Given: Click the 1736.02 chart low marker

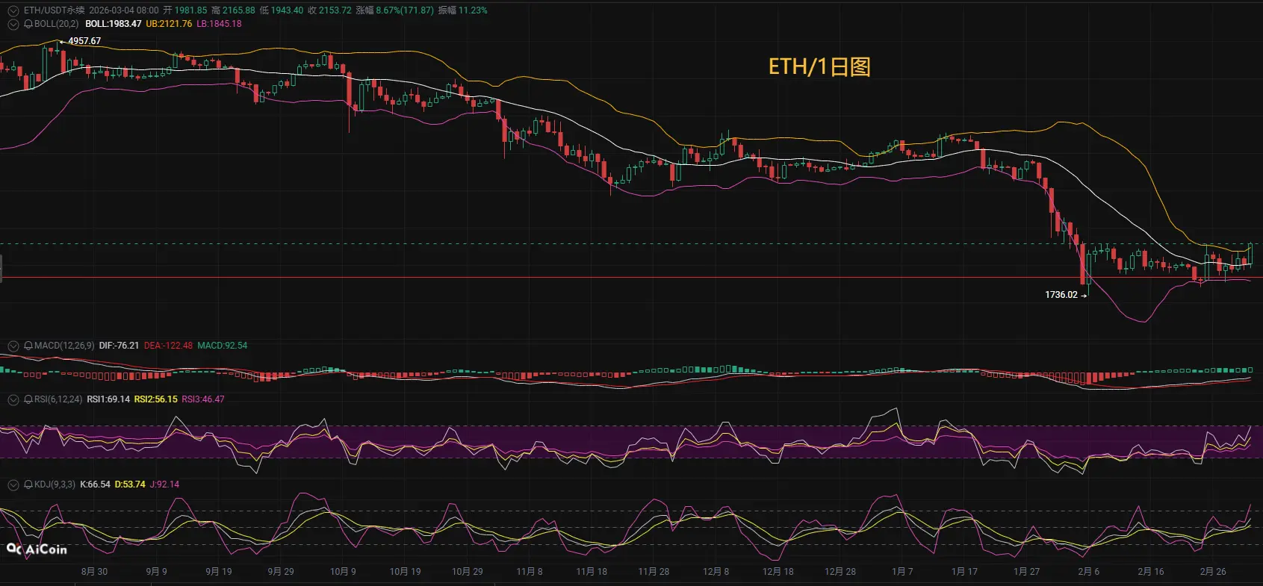Looking at the screenshot, I should [1061, 295].
